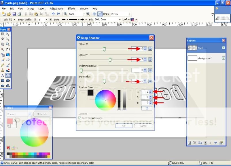Viewport: 231px width, 166px height.
Task: Click More >> in the Colors window
Action: 41,114
